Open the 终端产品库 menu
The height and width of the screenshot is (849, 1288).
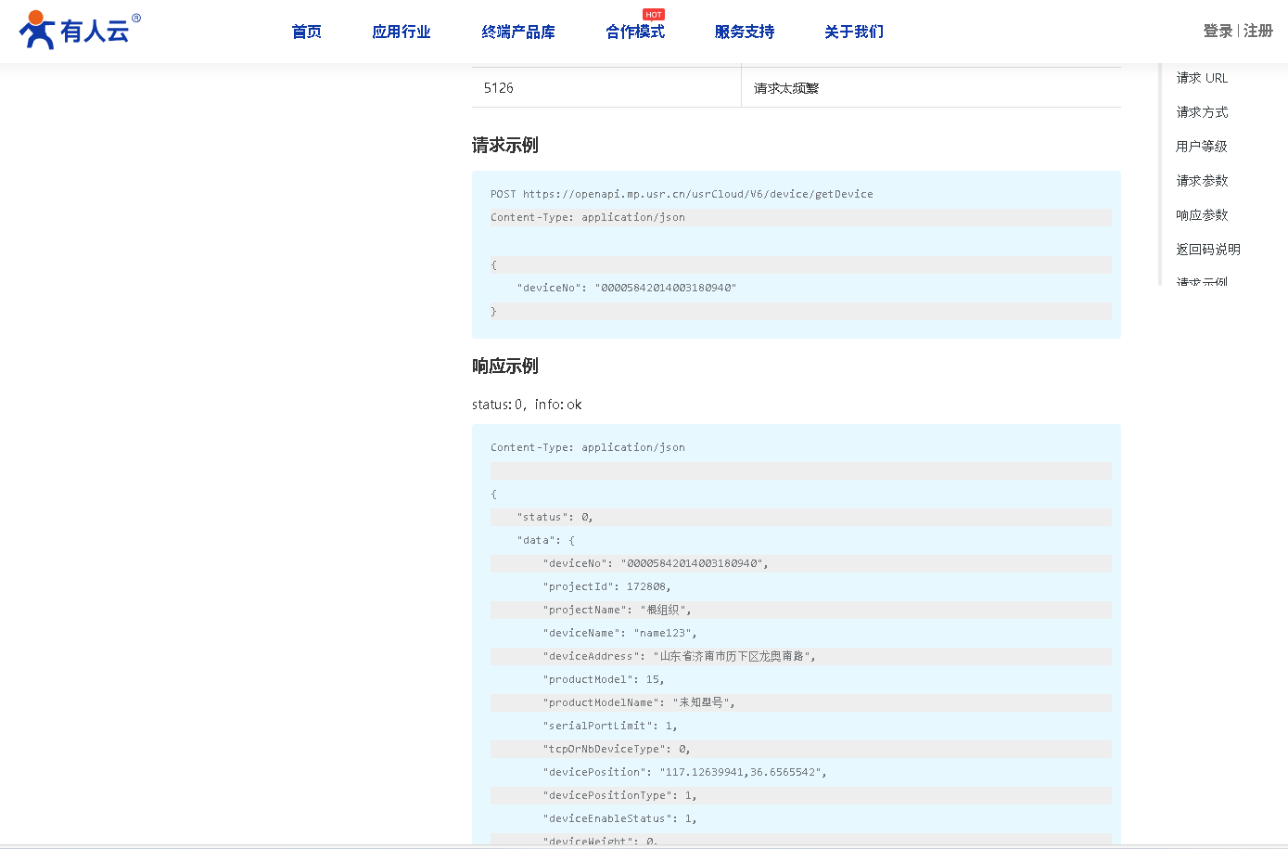(x=518, y=32)
